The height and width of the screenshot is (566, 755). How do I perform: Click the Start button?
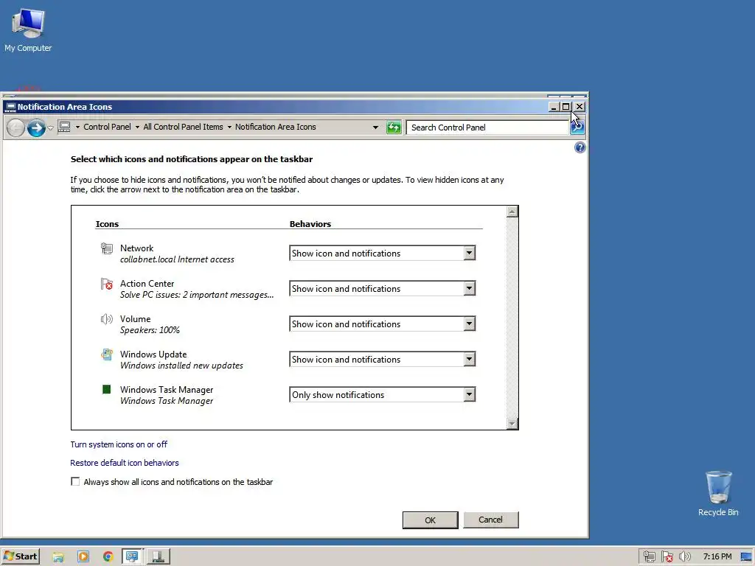20,556
